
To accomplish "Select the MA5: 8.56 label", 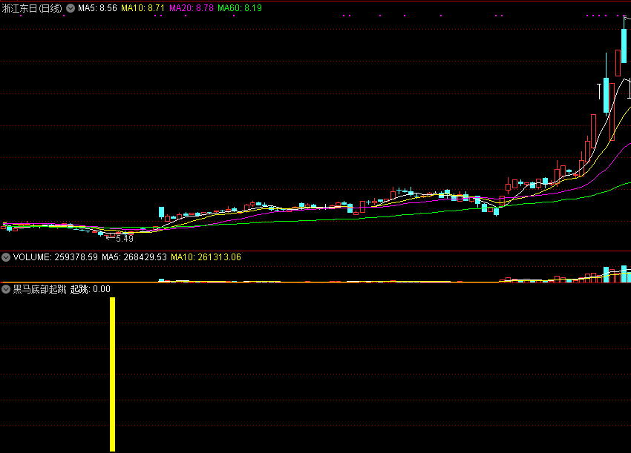I will (97, 8).
